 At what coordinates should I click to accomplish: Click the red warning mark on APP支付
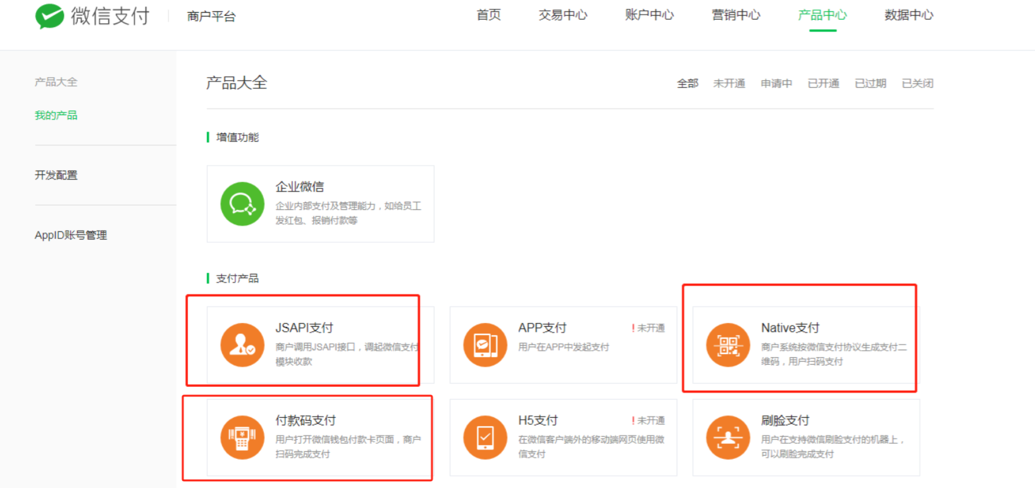[633, 328]
